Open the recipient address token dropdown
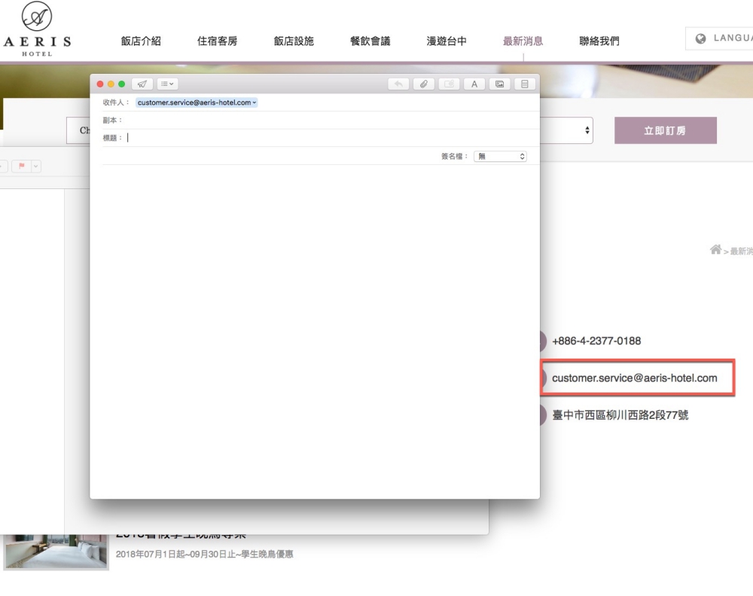The image size is (753, 596). pos(254,102)
